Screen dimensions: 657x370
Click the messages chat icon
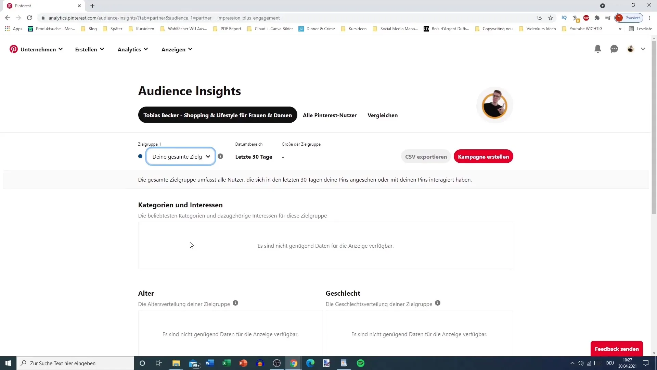615,49
